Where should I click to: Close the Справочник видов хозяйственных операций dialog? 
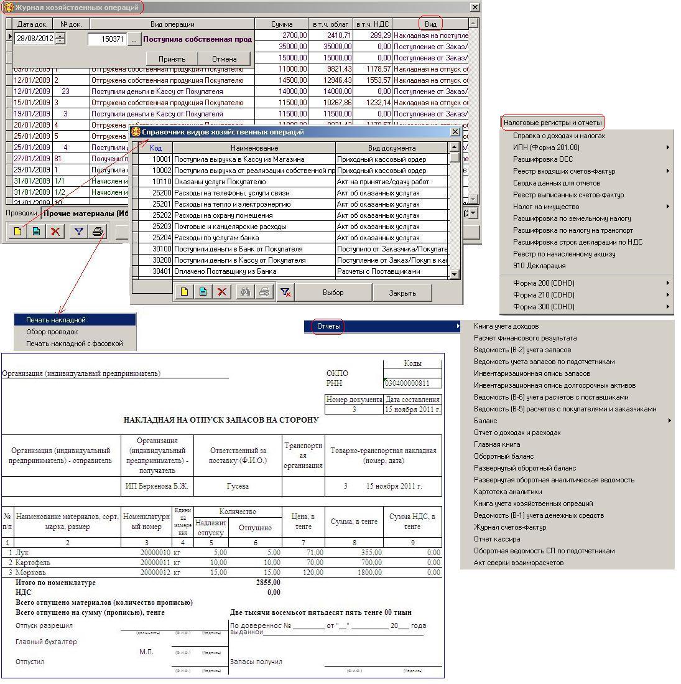click(455, 132)
